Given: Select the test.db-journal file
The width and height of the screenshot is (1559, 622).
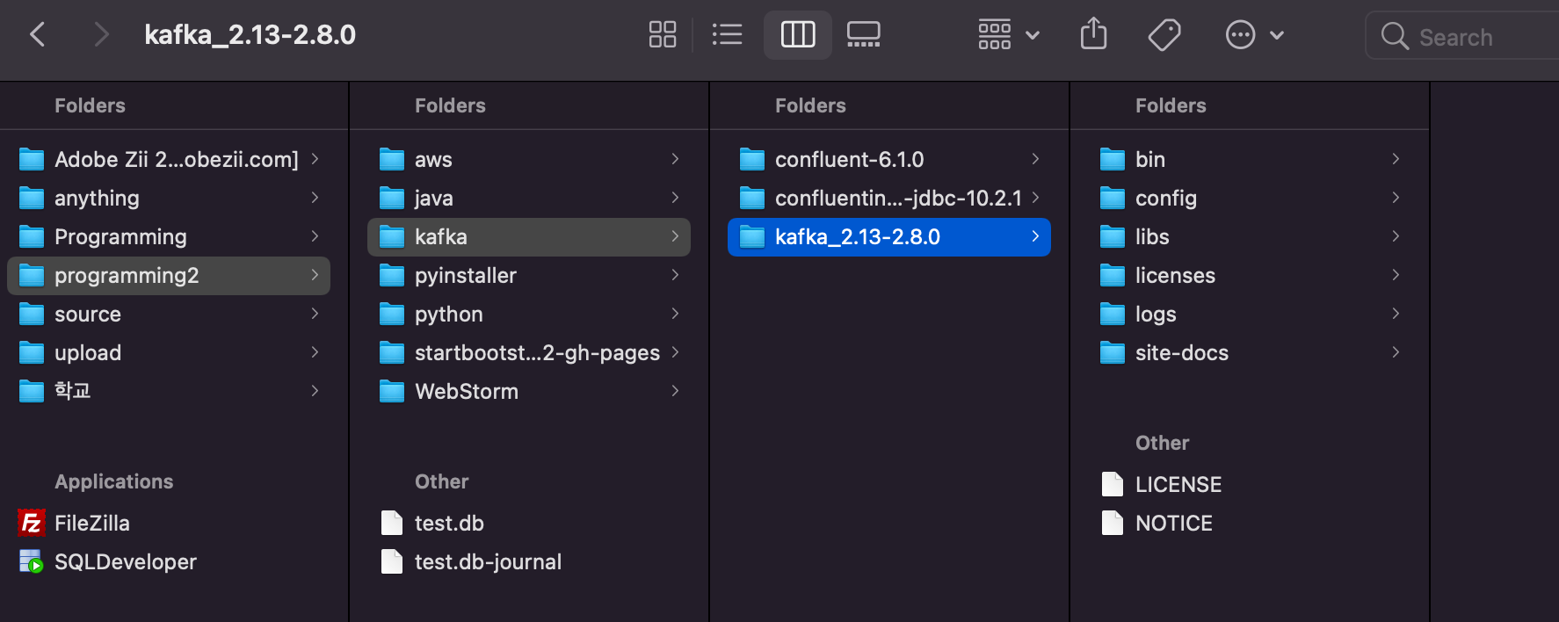Looking at the screenshot, I should point(530,561).
